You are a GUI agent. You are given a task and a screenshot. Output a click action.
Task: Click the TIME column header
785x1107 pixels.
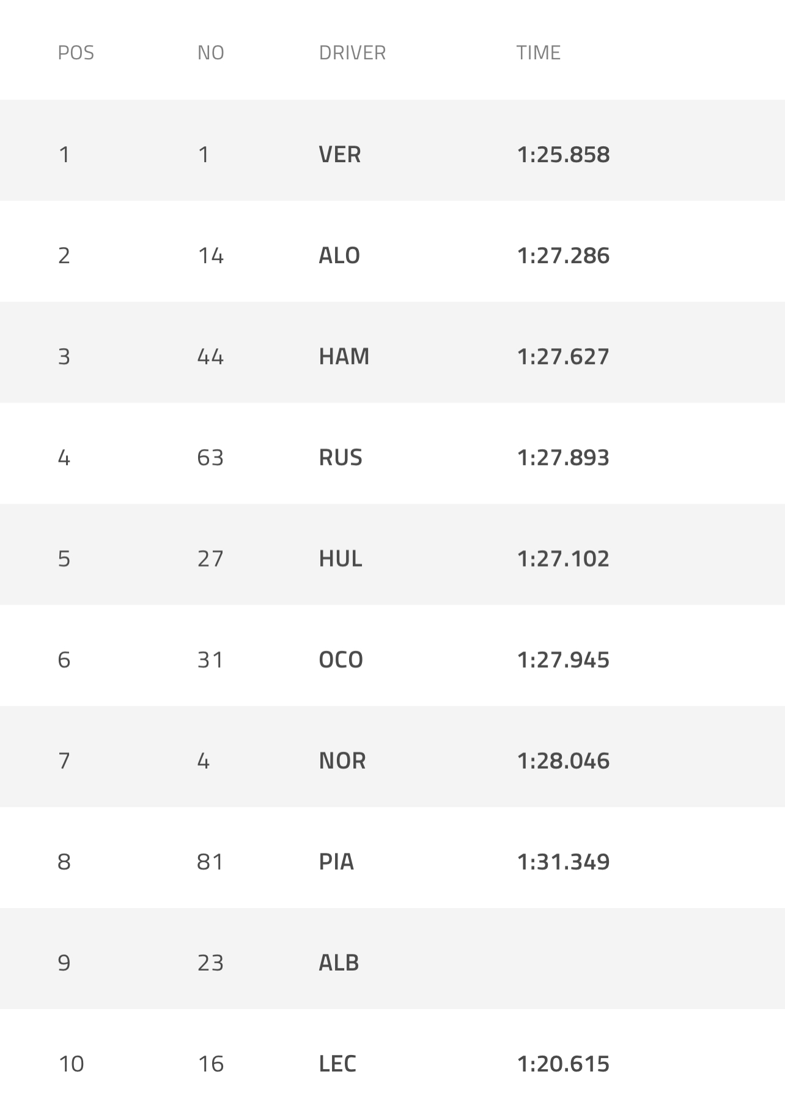pyautogui.click(x=538, y=53)
